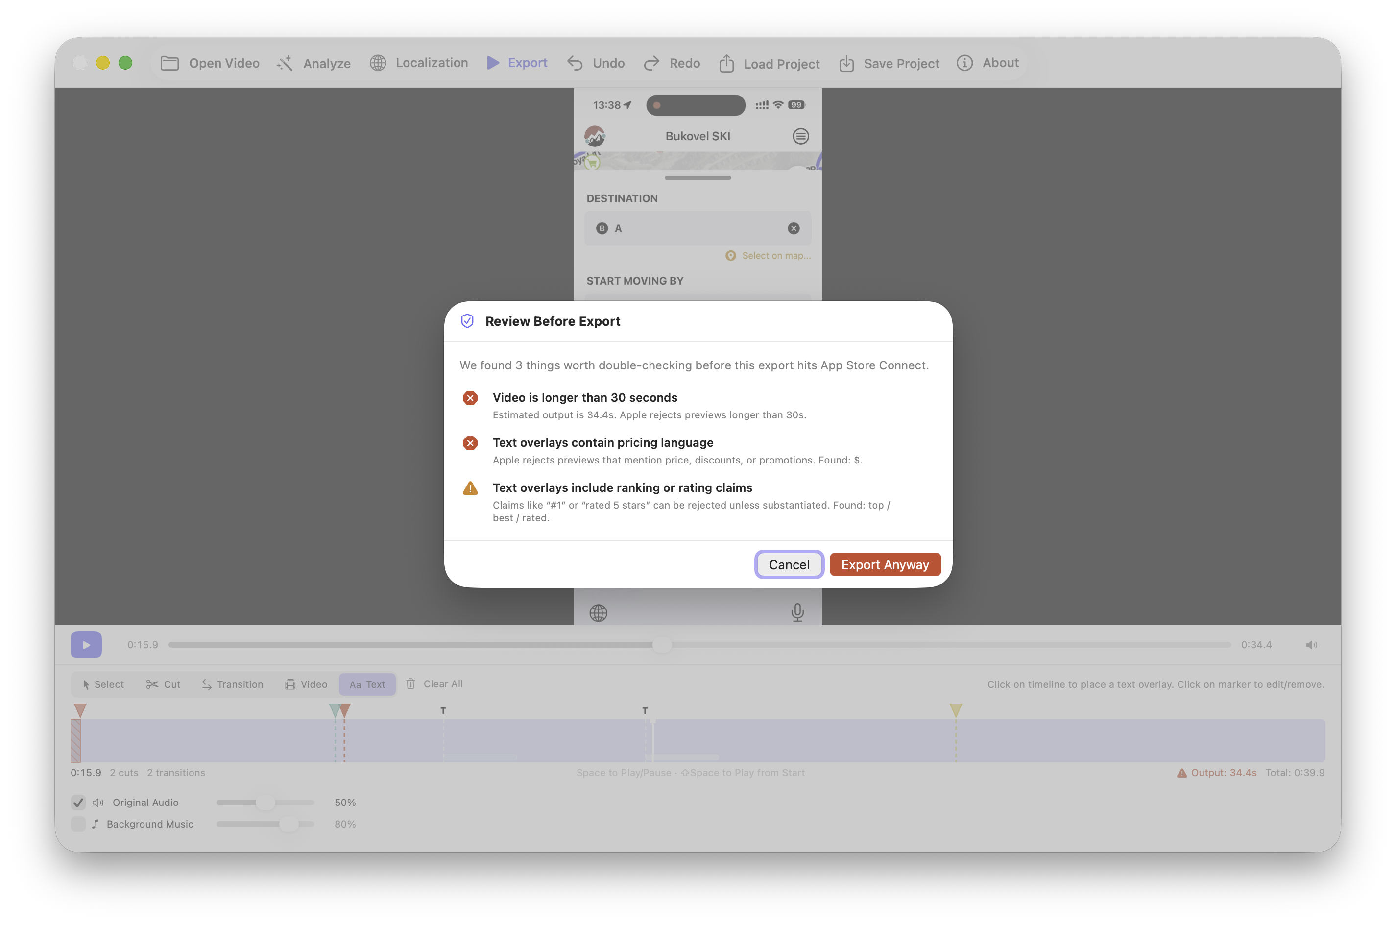Click the orange marker at timeline start

[80, 710]
